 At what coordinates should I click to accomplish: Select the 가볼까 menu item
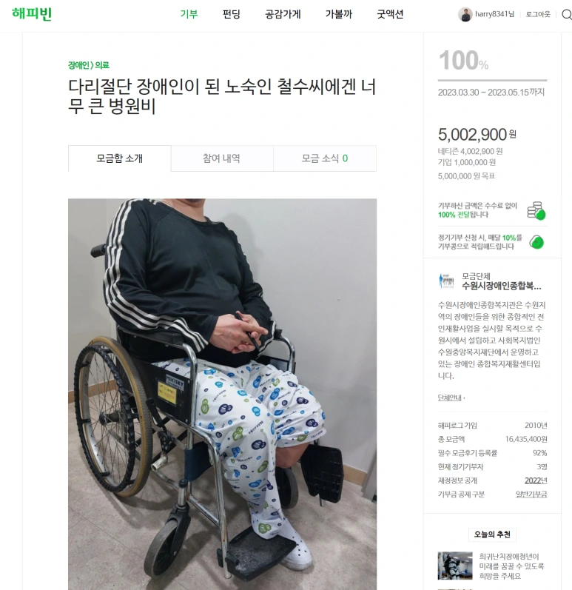pos(339,14)
